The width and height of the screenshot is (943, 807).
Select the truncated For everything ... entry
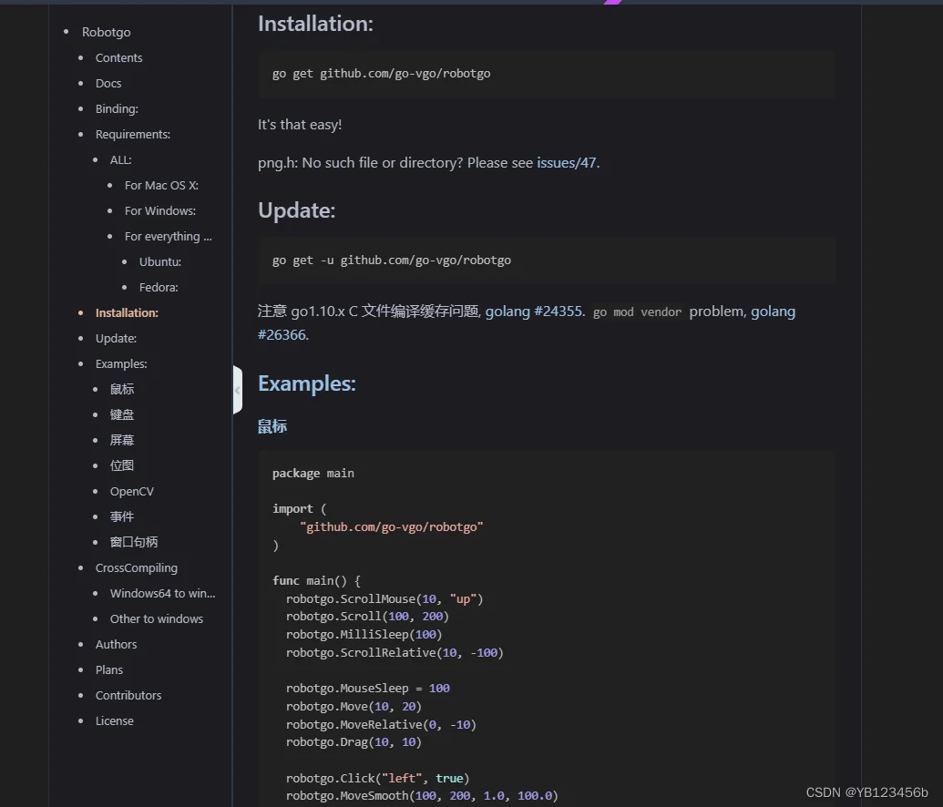[168, 236]
